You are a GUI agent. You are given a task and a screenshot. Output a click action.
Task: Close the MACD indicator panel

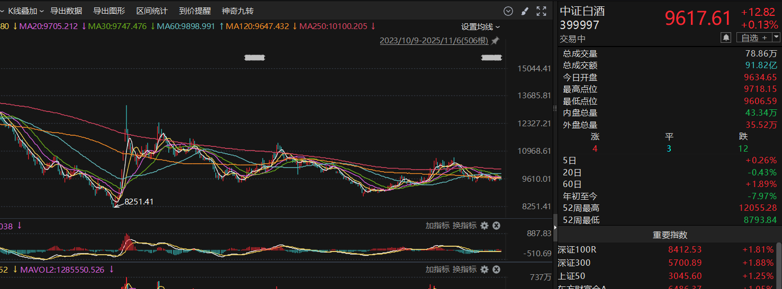(x=497, y=226)
